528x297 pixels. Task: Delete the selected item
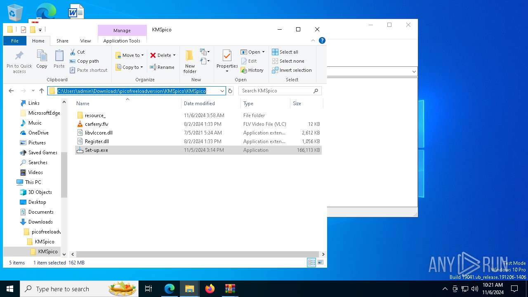click(160, 55)
